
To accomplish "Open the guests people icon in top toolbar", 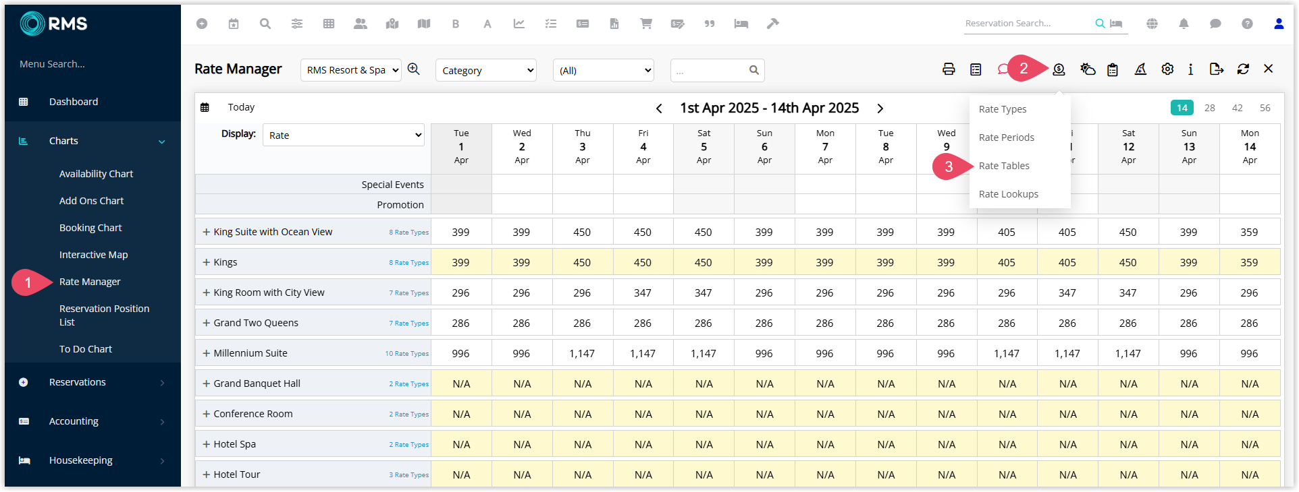I will click(x=361, y=24).
